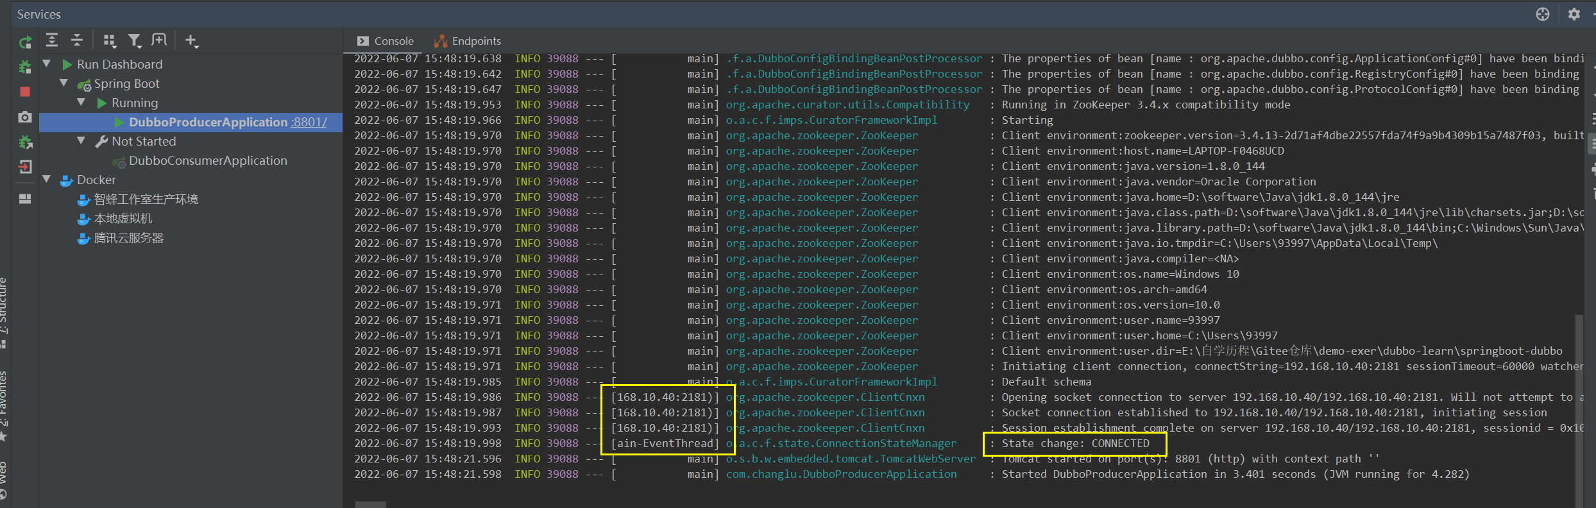1596x508 pixels.
Task: Collapse the Run Dashboard node
Action: click(47, 64)
